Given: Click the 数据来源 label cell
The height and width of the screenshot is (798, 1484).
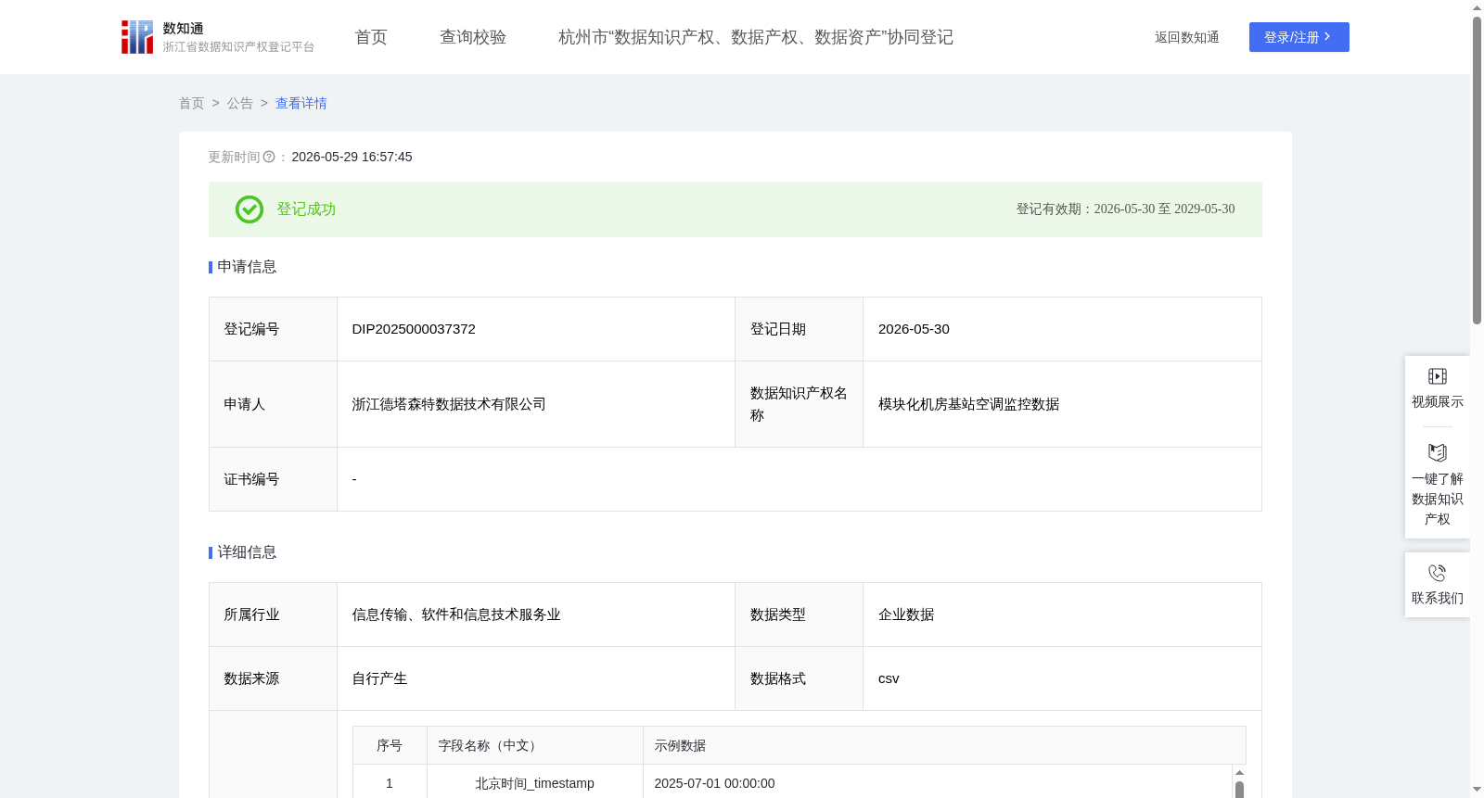Looking at the screenshot, I should pyautogui.click(x=274, y=678).
